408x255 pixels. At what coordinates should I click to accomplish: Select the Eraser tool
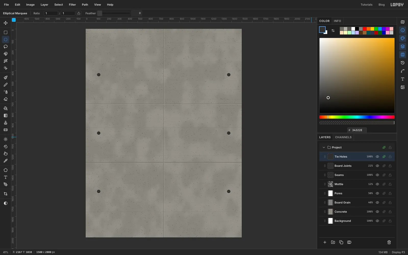(x=6, y=99)
